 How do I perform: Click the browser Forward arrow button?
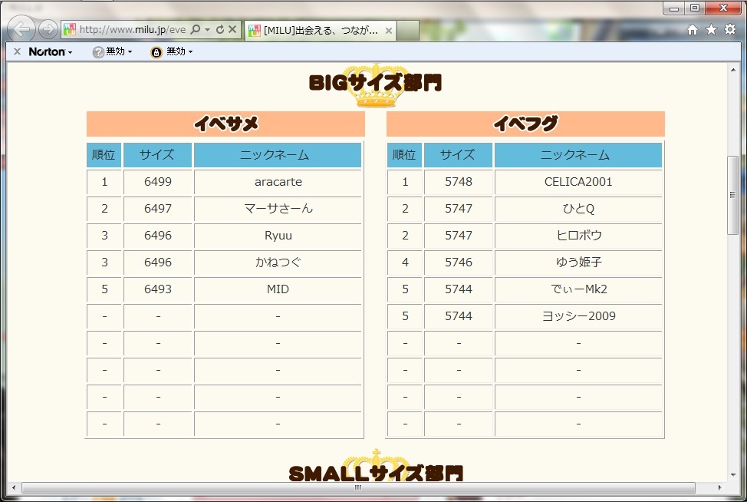[x=48, y=30]
